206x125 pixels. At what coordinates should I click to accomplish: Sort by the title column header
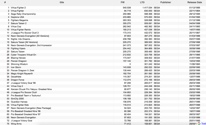pos(62,2)
